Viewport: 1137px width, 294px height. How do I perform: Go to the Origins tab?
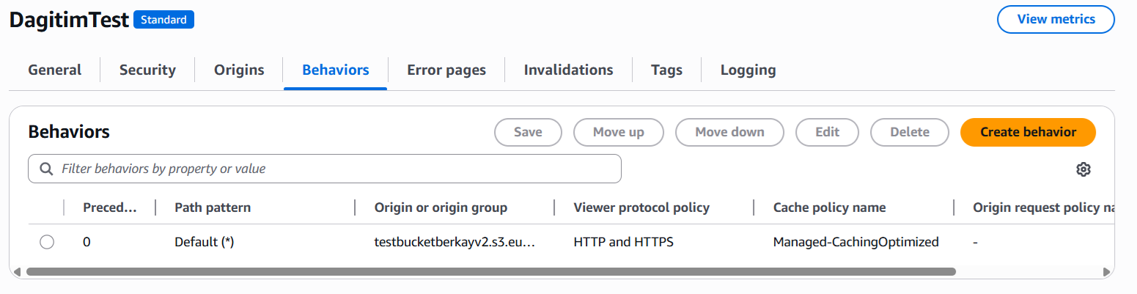pyautogui.click(x=239, y=70)
